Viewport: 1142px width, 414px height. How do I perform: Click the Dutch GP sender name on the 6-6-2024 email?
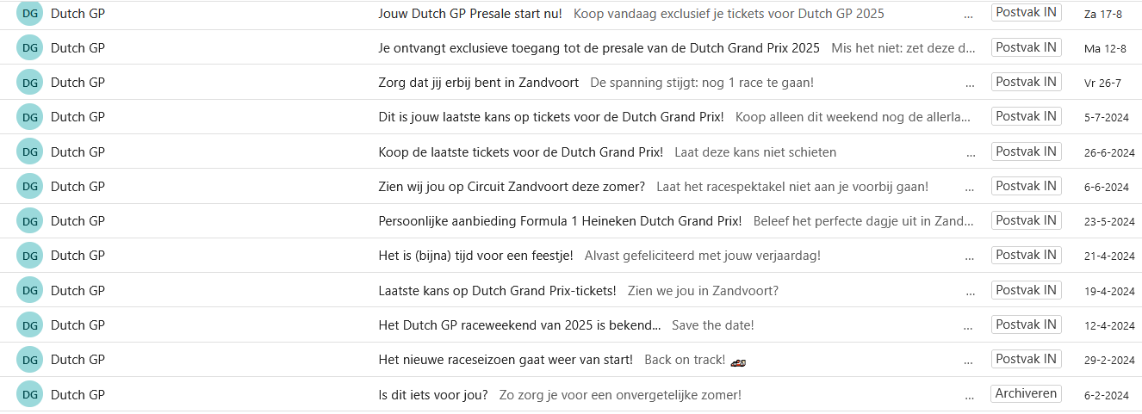click(78, 186)
